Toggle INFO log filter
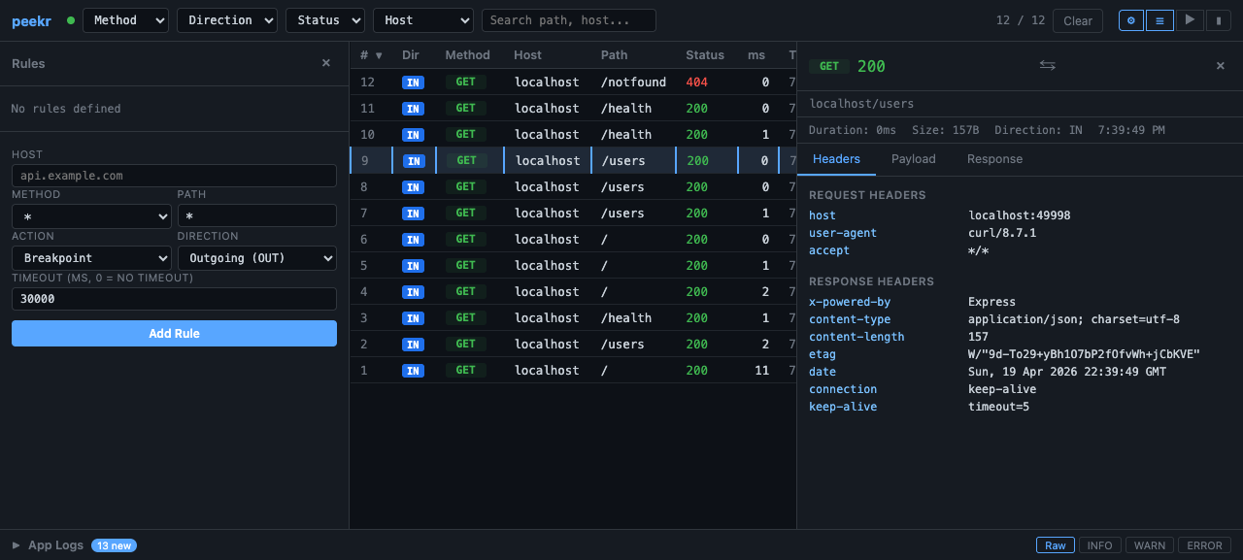Image resolution: width=1243 pixels, height=560 pixels. click(x=1099, y=545)
